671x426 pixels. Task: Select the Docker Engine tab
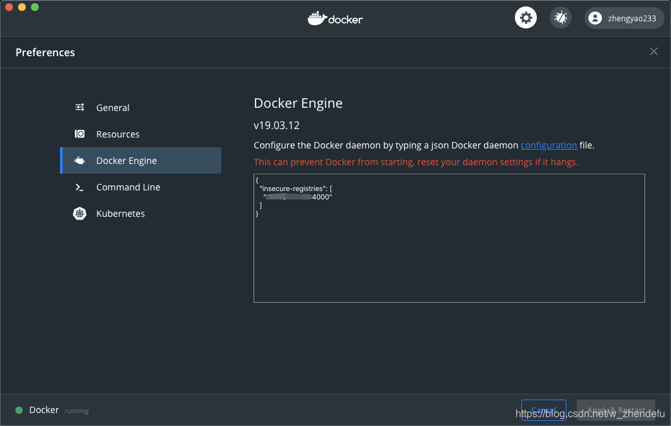(141, 161)
